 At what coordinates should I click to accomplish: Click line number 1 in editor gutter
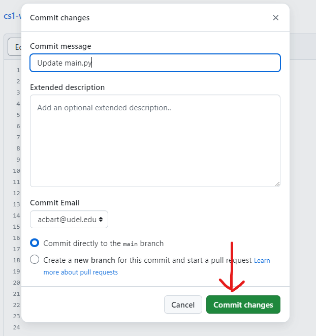point(18,70)
